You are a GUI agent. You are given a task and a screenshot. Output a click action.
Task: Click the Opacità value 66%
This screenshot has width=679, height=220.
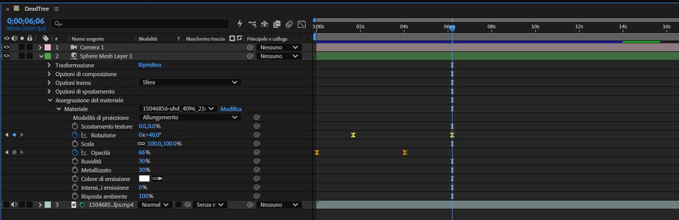click(144, 153)
